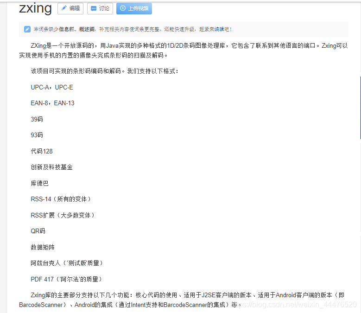The width and height of the screenshot is (361, 313).
Task: Open the 讨论 discussion button
Action: 100,9
